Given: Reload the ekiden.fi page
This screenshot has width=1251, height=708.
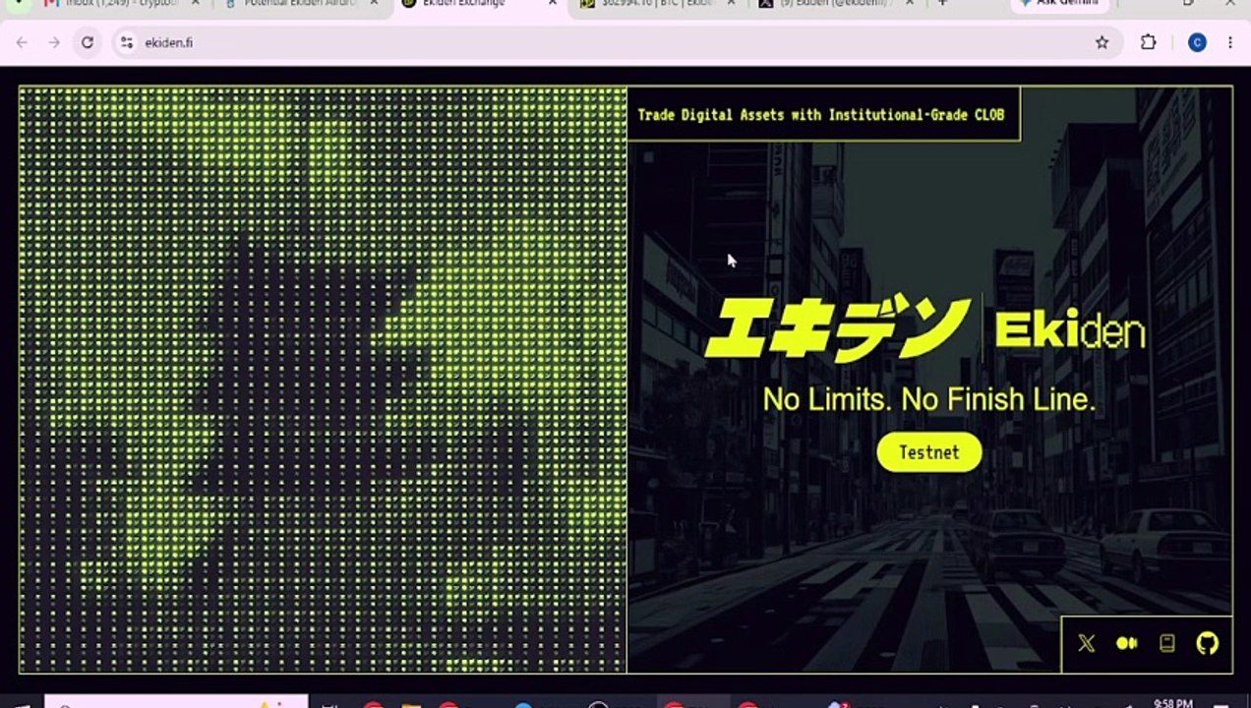Looking at the screenshot, I should click(x=88, y=42).
